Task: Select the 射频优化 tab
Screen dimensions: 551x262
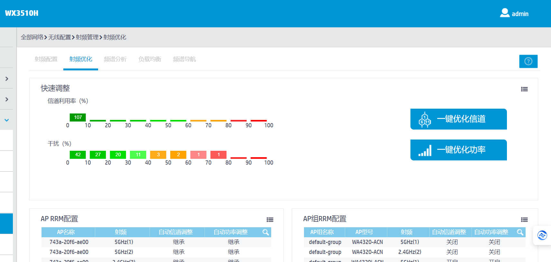Action: 81,59
